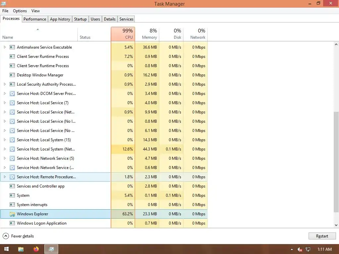Click the Services and Controller app icon

click(x=12, y=186)
